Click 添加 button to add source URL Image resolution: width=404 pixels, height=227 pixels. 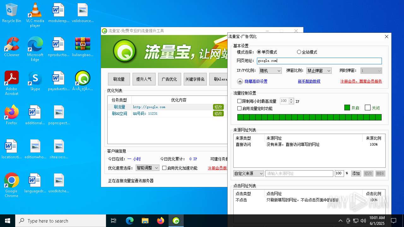coord(356,173)
